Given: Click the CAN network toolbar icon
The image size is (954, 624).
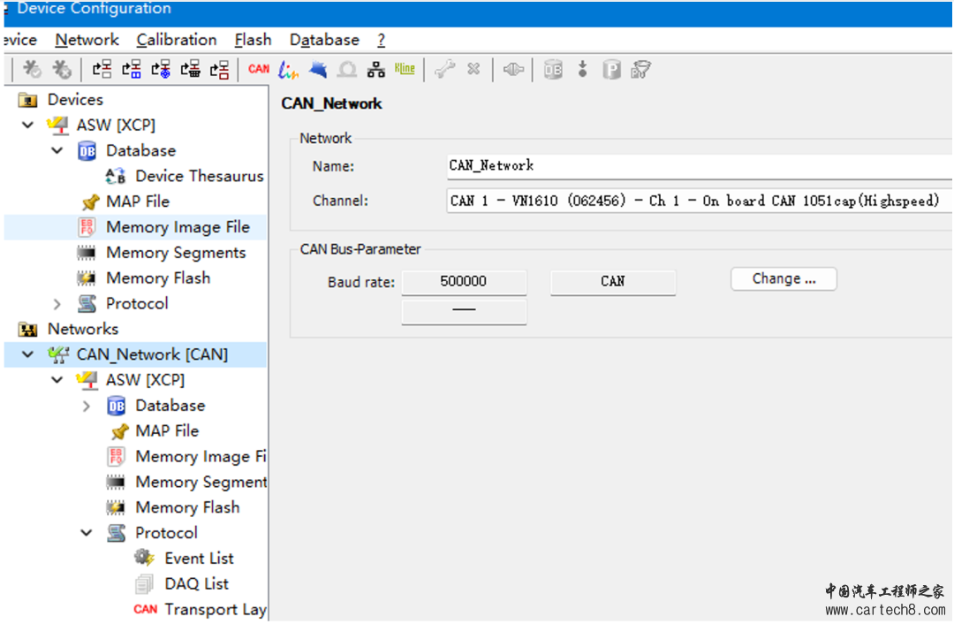Looking at the screenshot, I should tap(259, 69).
